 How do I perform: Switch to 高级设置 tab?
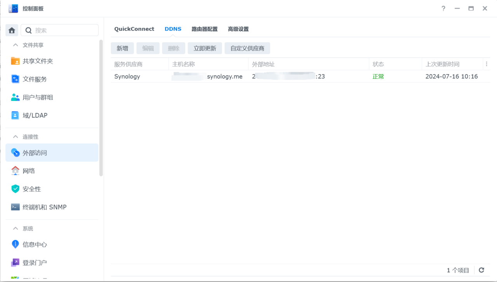pos(238,29)
